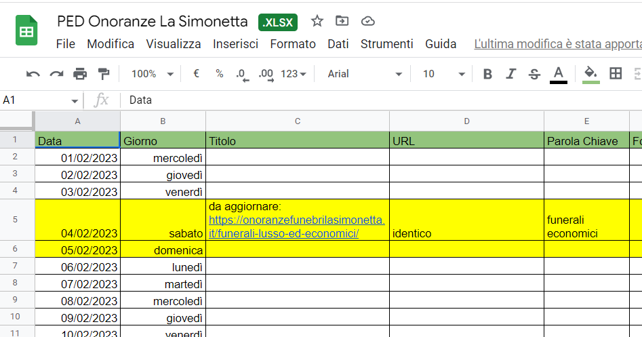Open the last edit history link

(558, 44)
